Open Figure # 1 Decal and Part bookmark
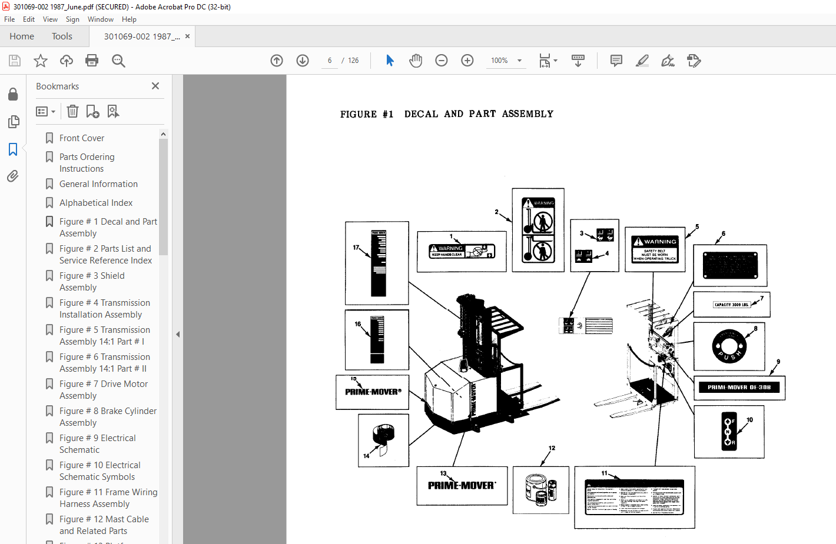836x544 pixels. pos(108,228)
